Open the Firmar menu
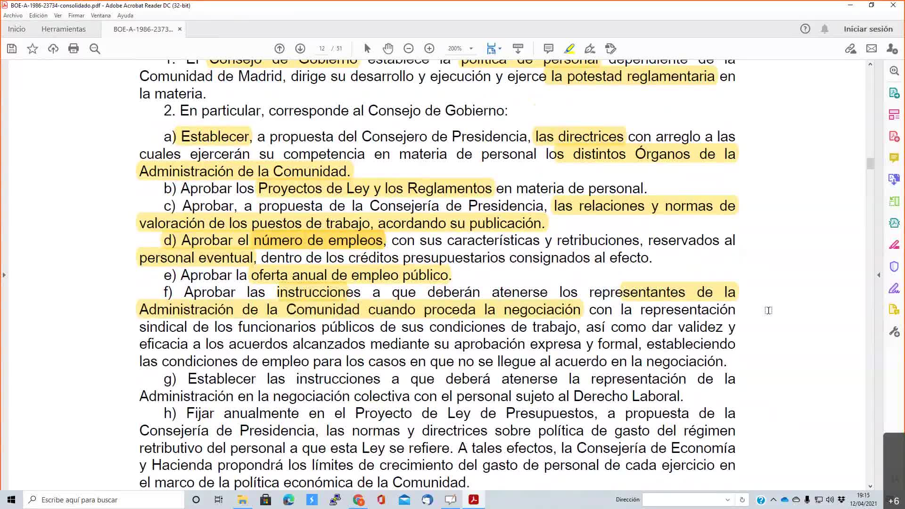905x509 pixels. 76,16
